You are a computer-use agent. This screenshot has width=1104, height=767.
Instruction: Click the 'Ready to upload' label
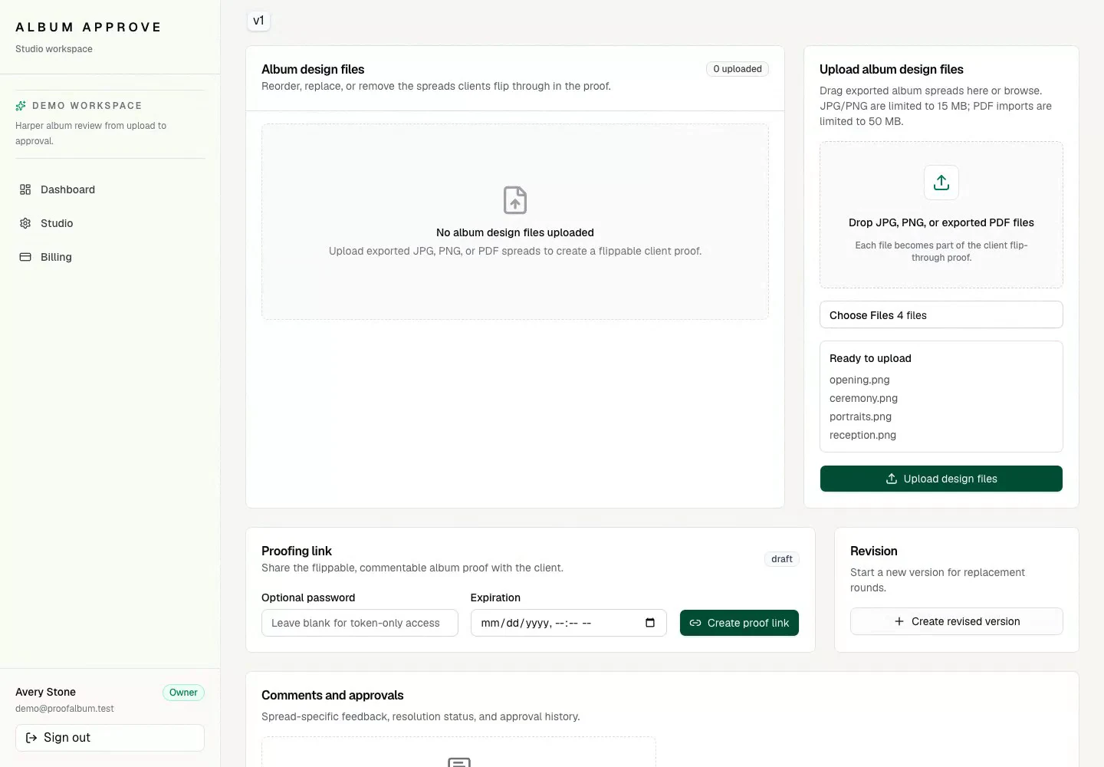coord(870,358)
